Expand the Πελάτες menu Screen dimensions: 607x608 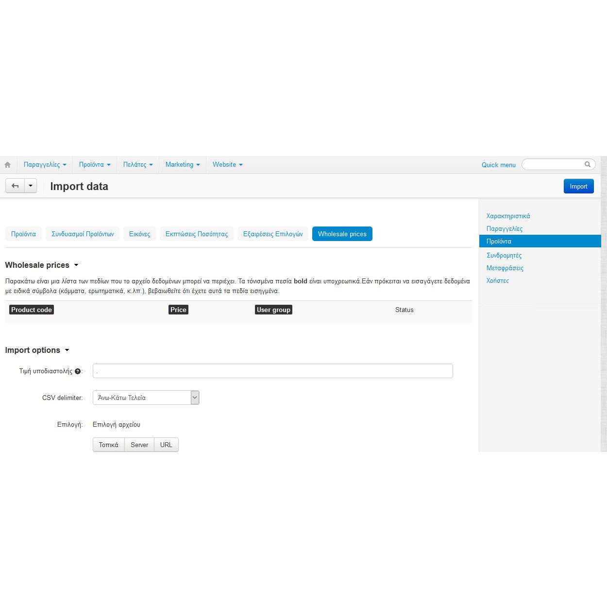[138, 165]
